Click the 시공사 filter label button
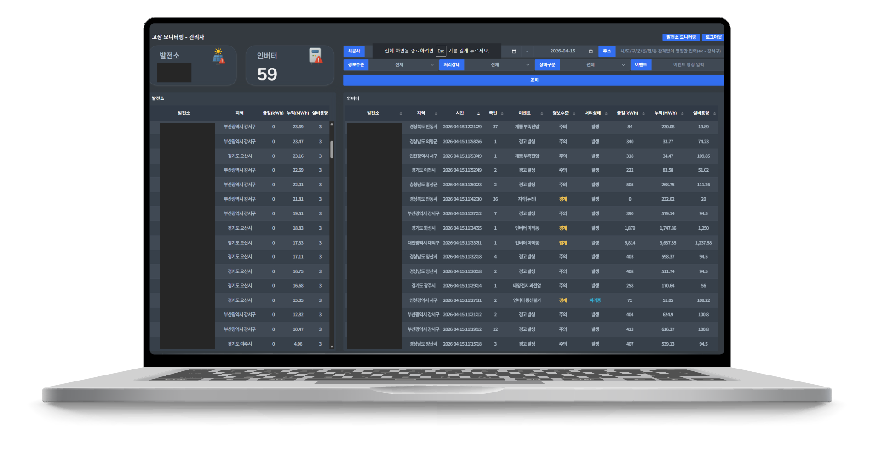The image size is (873, 450). point(354,51)
